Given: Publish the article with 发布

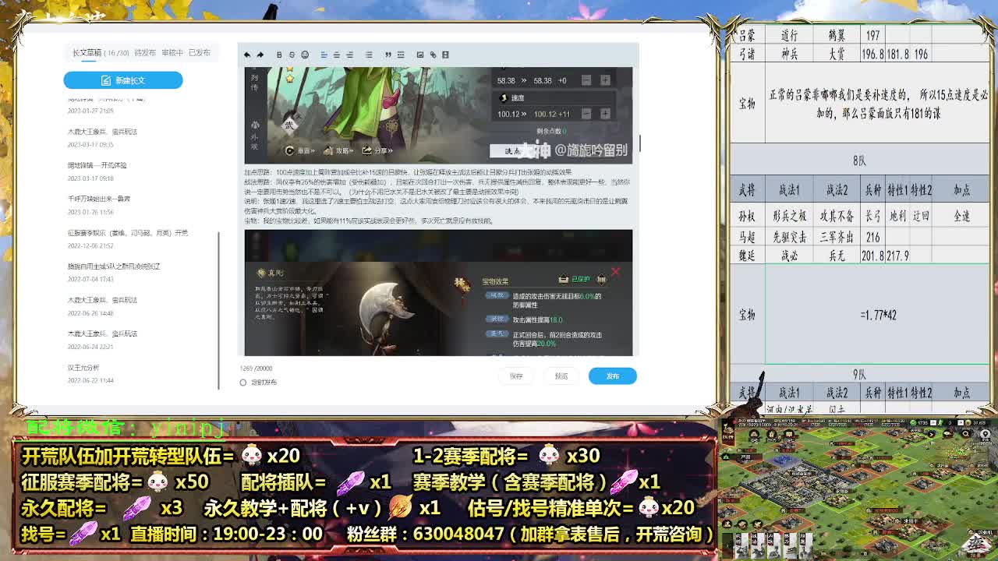Looking at the screenshot, I should (x=613, y=375).
